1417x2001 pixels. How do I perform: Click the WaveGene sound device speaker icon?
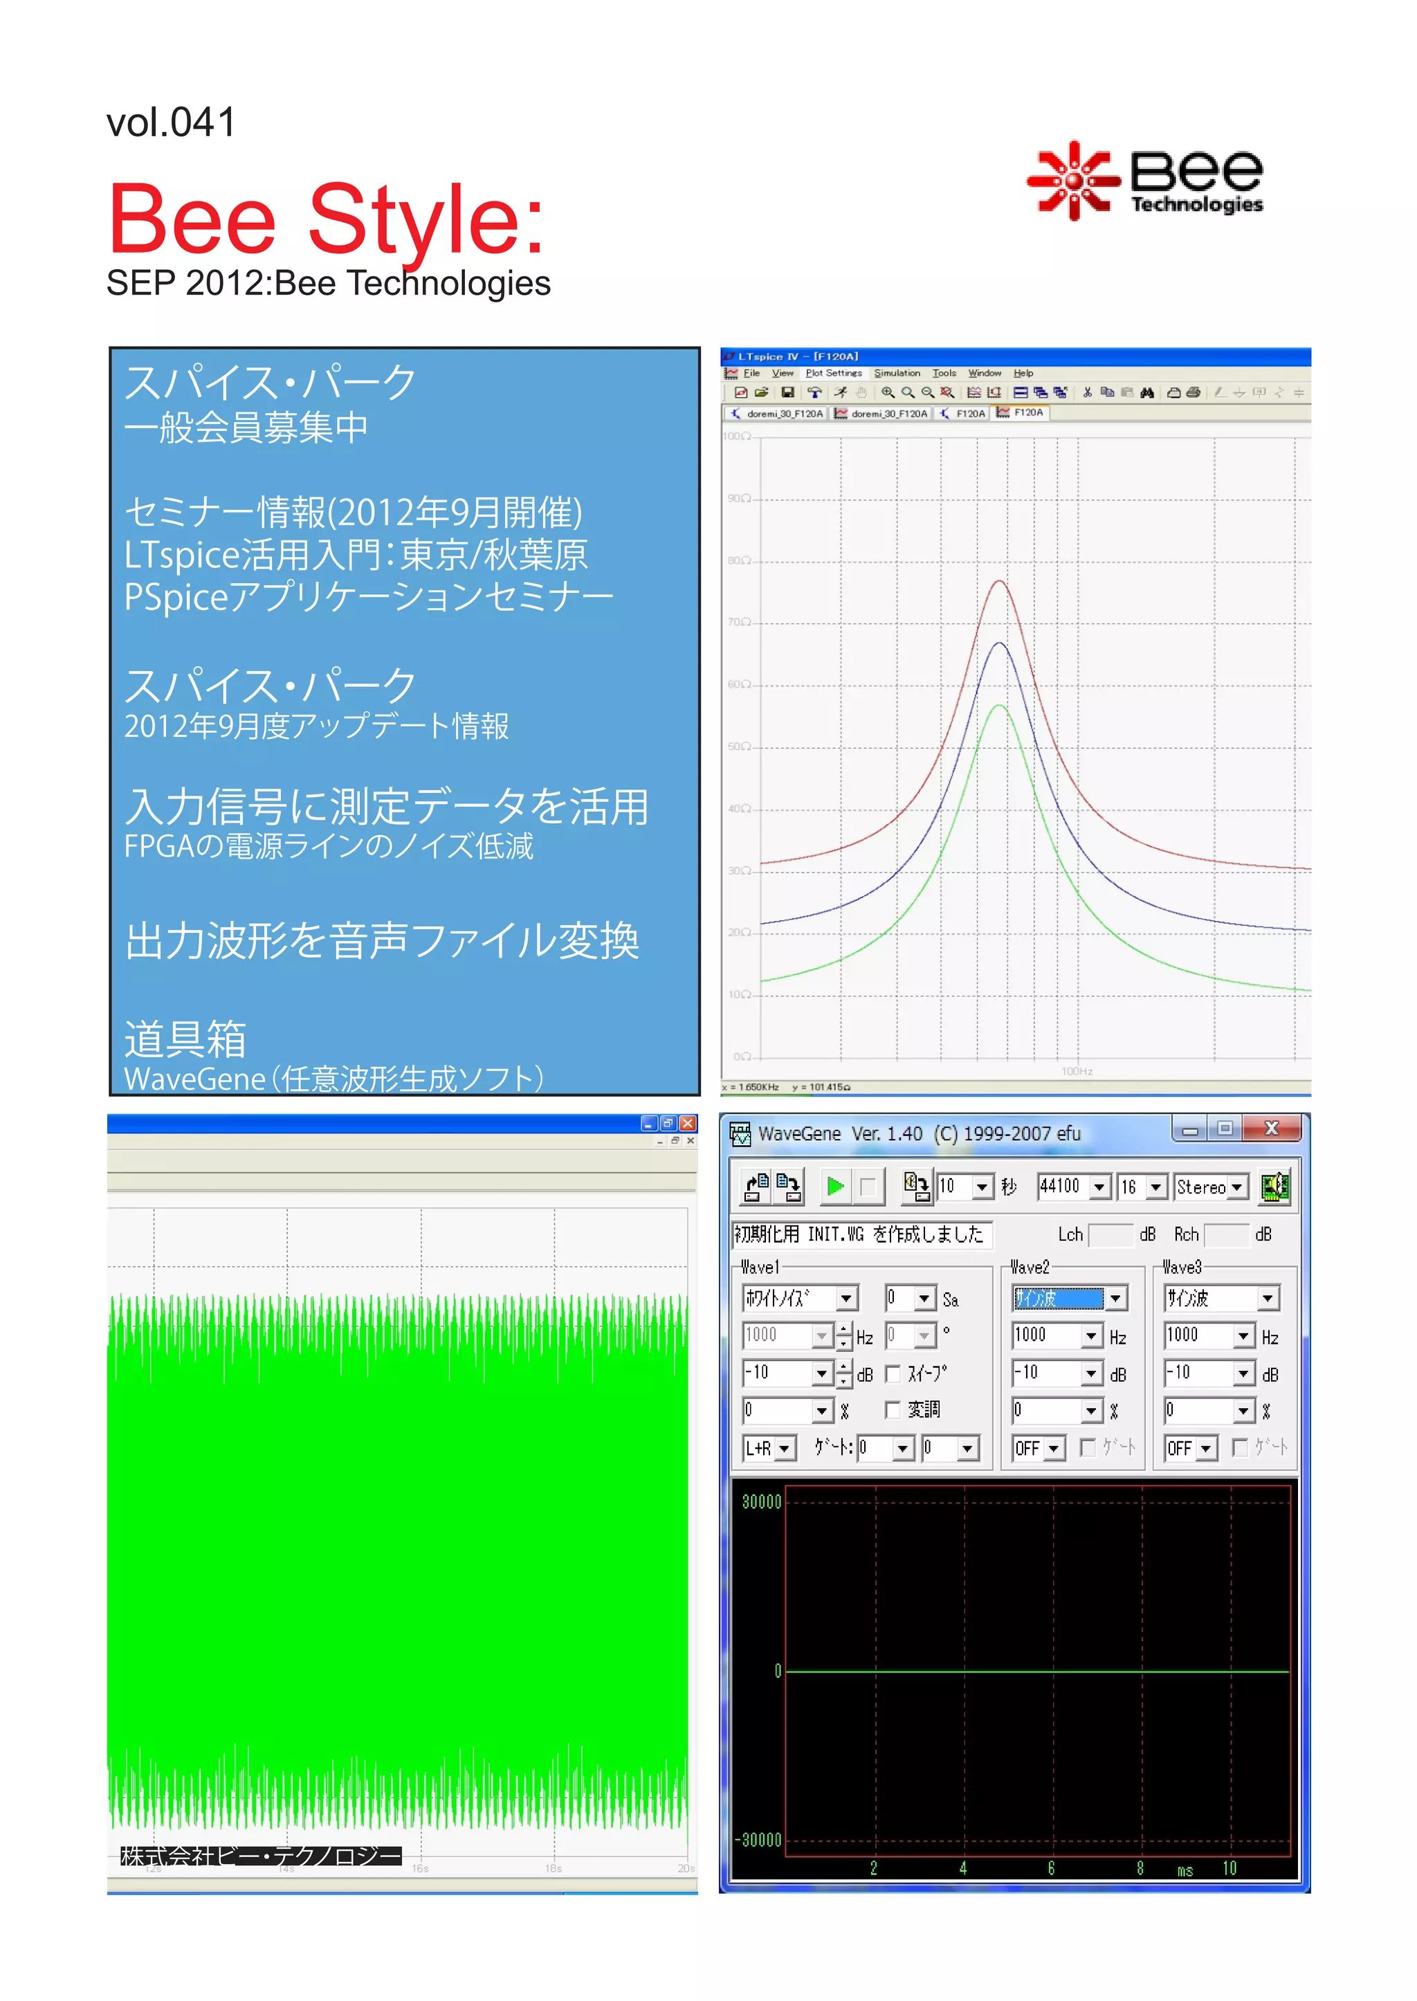click(x=1274, y=1186)
